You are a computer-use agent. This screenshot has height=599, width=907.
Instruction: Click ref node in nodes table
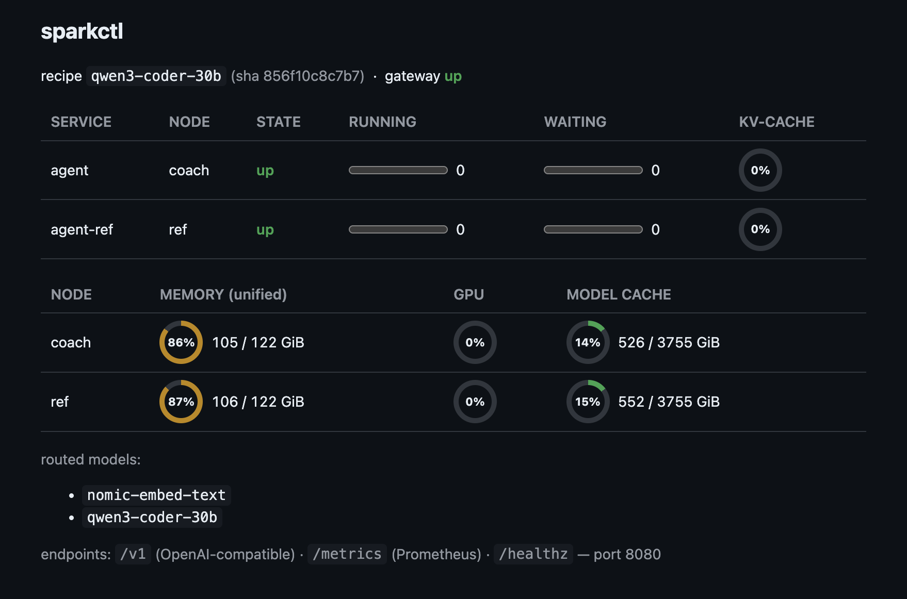pyautogui.click(x=60, y=402)
